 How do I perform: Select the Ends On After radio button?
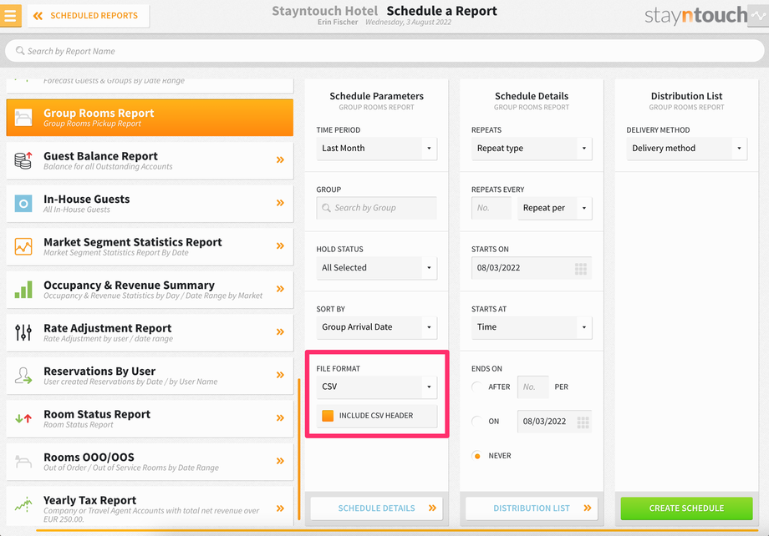[x=476, y=387]
